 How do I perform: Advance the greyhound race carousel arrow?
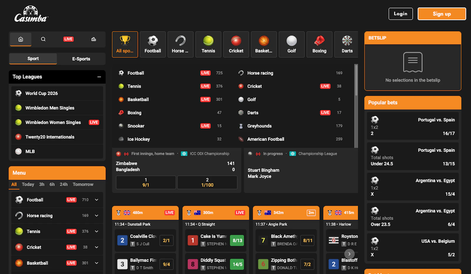pyautogui.click(x=349, y=254)
